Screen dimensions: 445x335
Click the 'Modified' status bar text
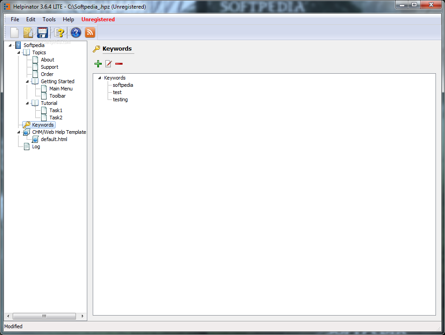pyautogui.click(x=13, y=326)
